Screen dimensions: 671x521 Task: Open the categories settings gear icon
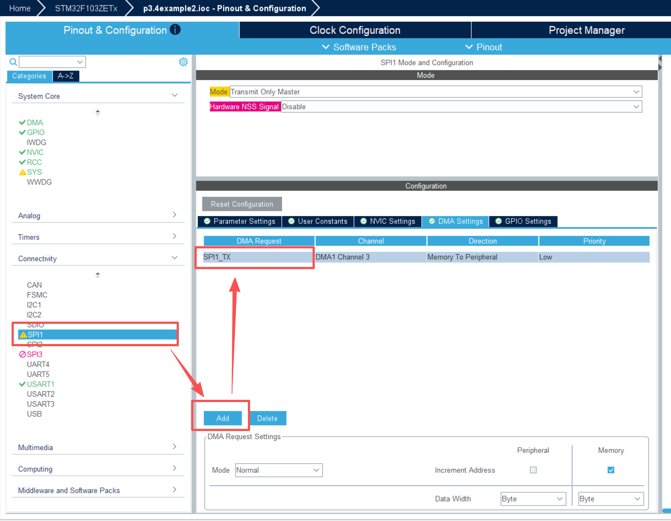(183, 62)
